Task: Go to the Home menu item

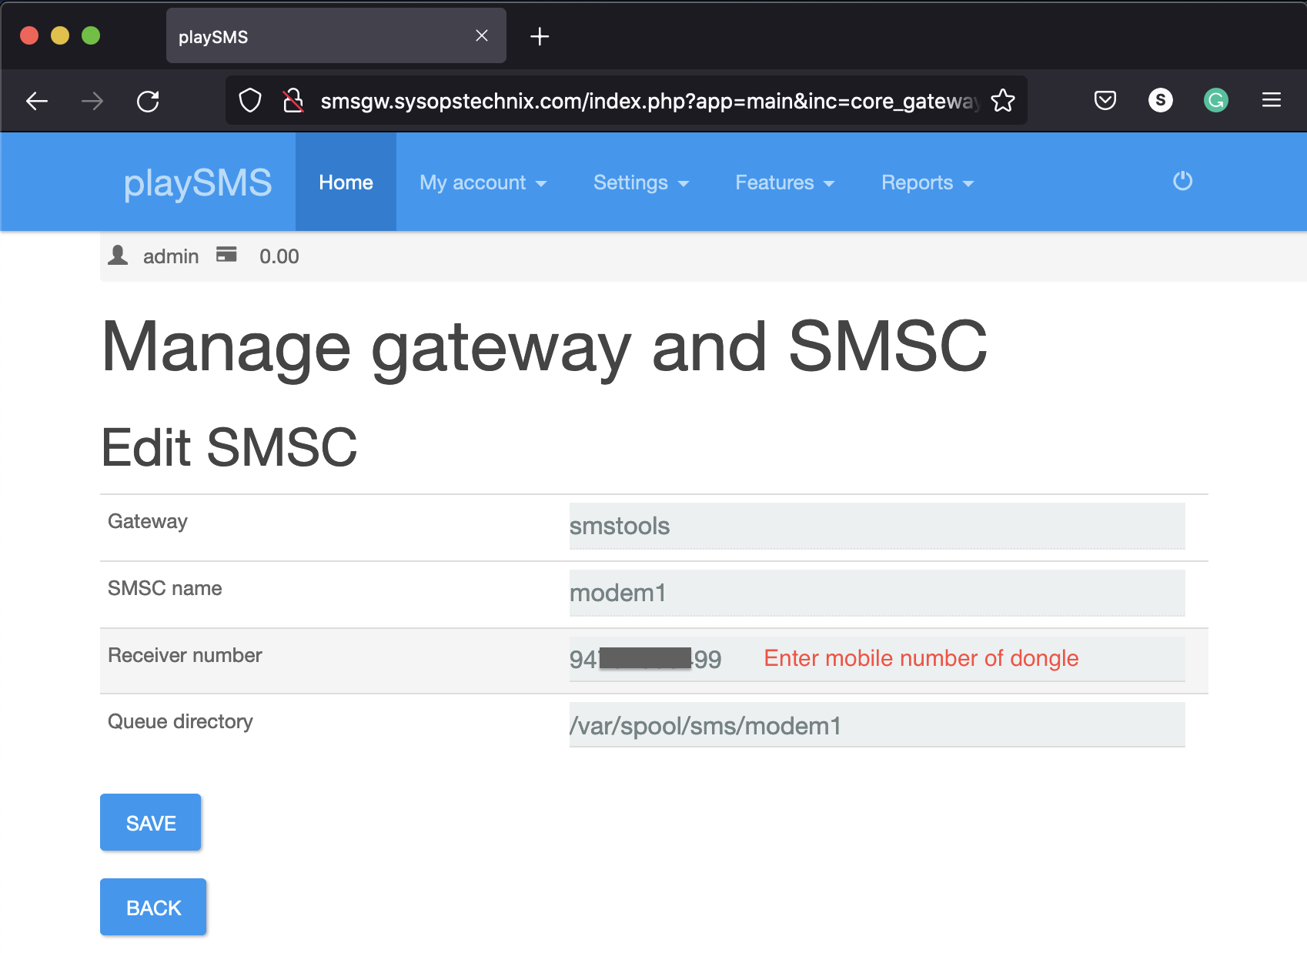Action: (x=346, y=182)
